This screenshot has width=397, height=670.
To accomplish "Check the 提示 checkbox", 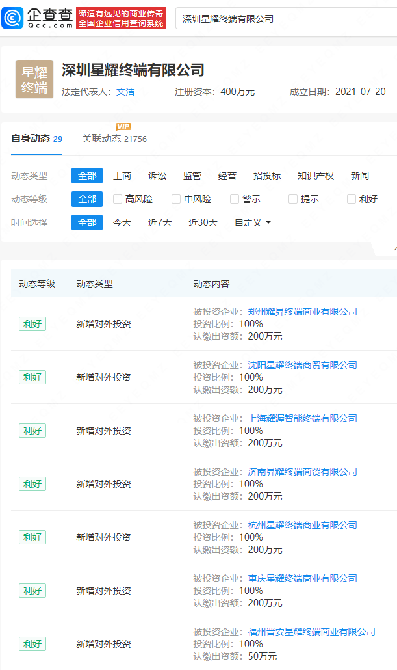I will point(293,199).
